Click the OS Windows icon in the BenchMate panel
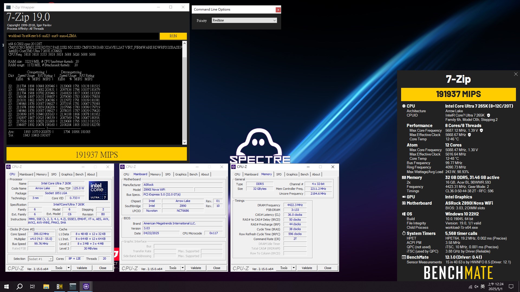 [404, 214]
